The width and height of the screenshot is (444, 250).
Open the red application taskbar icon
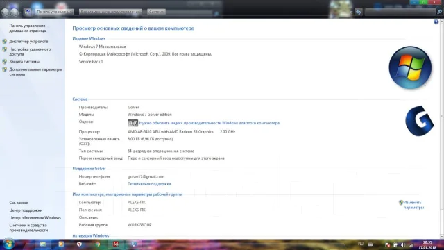point(116,244)
